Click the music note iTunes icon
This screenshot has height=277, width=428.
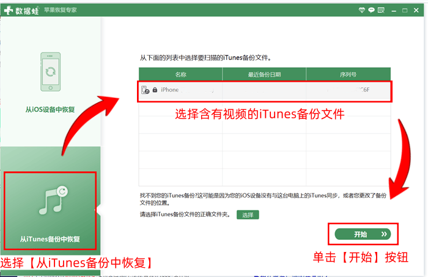[x=54, y=200]
